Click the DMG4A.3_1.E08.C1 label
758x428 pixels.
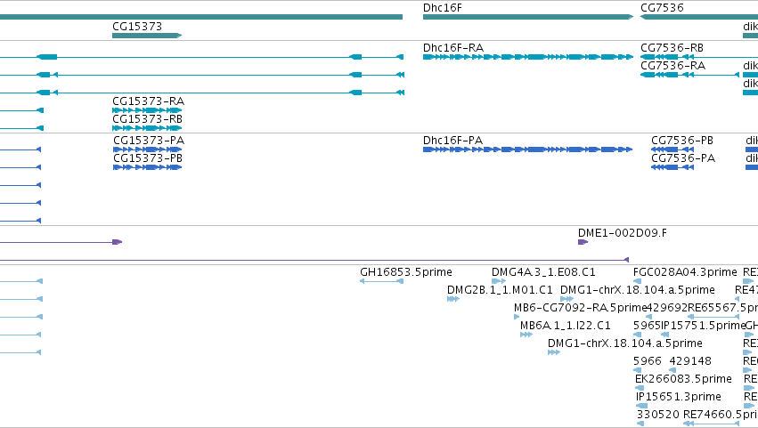[x=543, y=272]
